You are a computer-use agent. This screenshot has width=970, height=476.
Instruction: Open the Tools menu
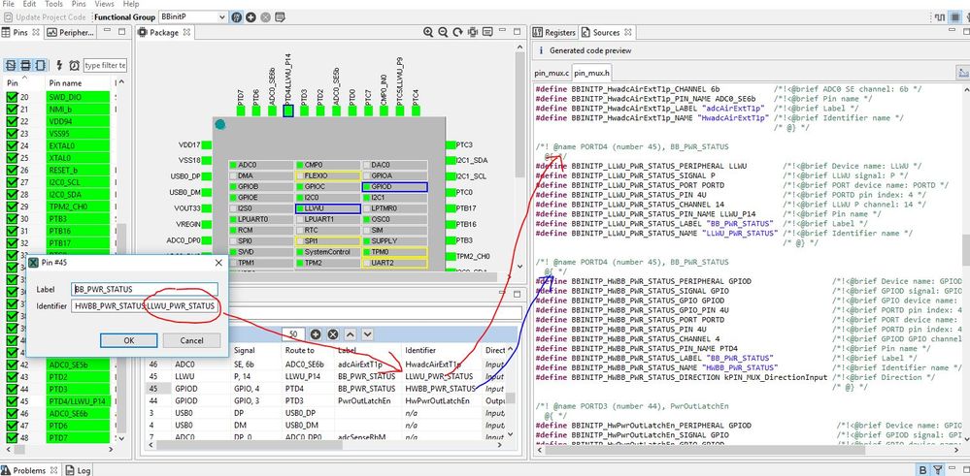click(x=53, y=4)
